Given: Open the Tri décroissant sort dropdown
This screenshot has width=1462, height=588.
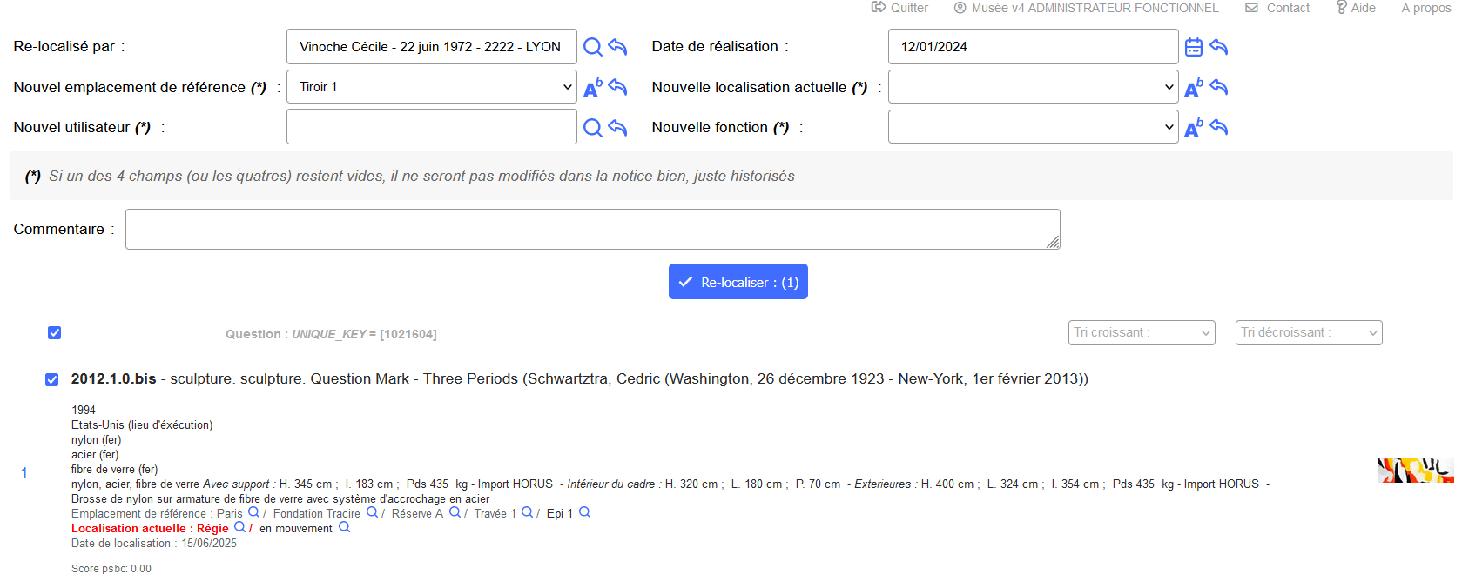Looking at the screenshot, I should (x=1308, y=333).
